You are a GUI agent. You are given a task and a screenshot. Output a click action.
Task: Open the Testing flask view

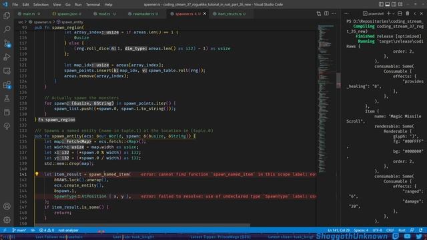[7, 99]
